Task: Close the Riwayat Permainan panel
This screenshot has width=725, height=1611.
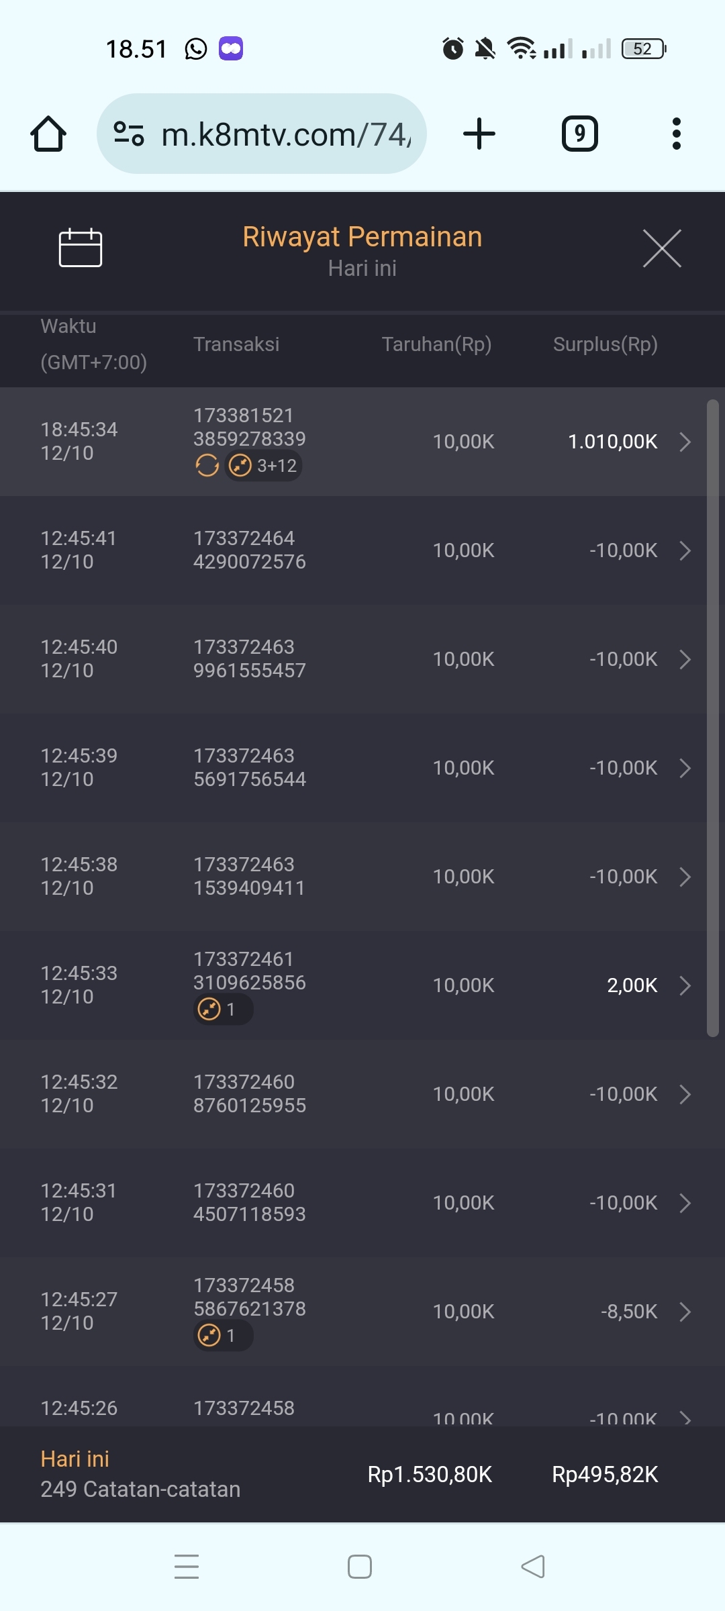Action: 662,248
